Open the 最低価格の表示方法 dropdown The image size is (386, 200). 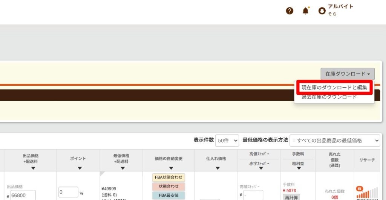(x=335, y=140)
